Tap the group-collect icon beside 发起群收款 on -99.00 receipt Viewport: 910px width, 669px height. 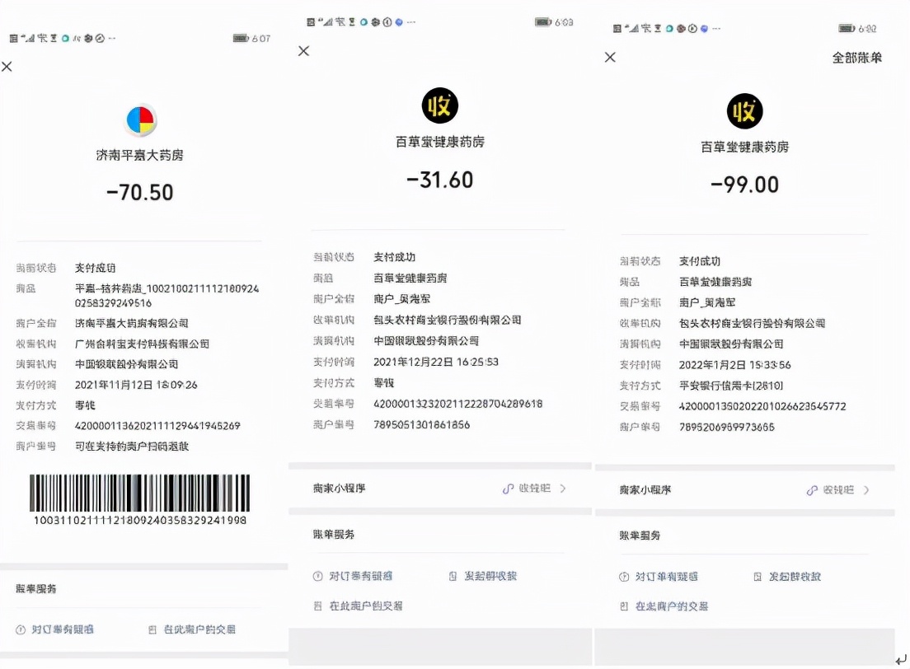tap(758, 577)
